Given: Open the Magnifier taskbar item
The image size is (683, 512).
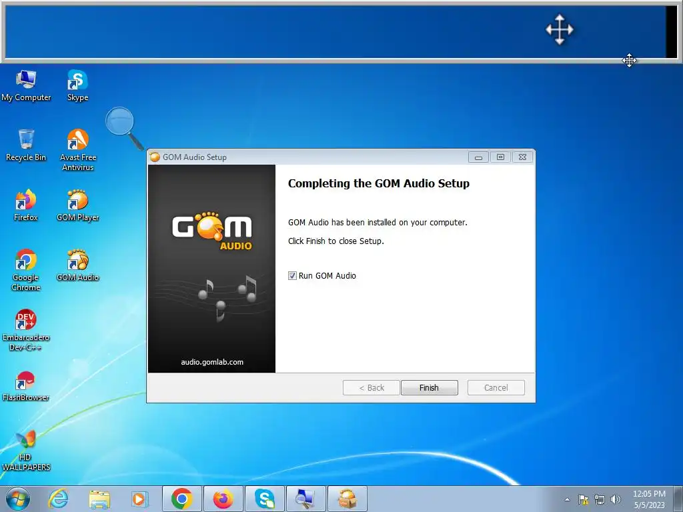Looking at the screenshot, I should [x=305, y=499].
